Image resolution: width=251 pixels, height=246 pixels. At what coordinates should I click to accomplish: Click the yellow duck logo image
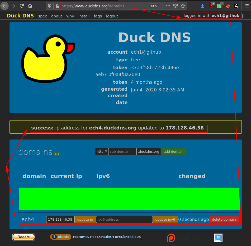click(x=48, y=59)
